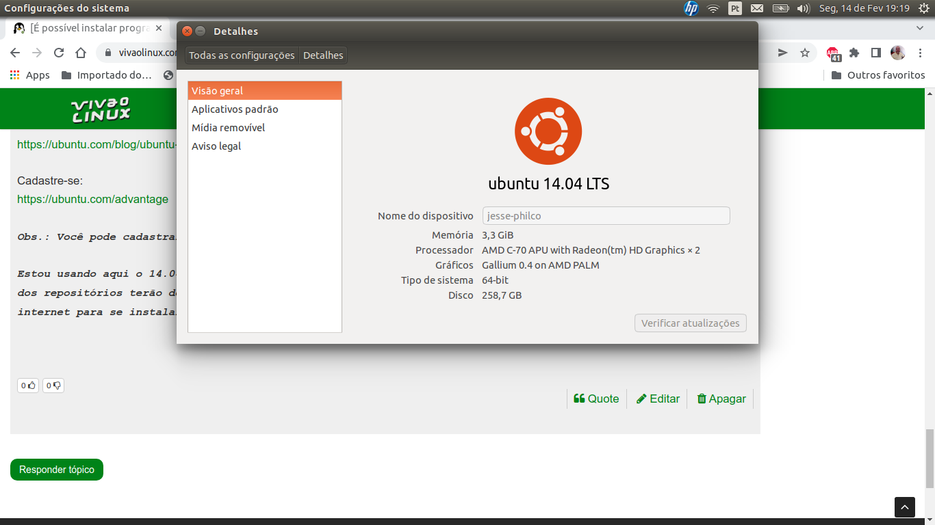
Task: Select 'Aviso legal' in the sidebar
Action: [265, 146]
